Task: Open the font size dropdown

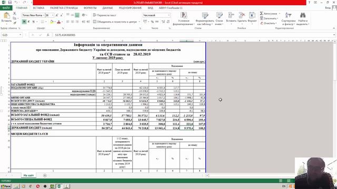Action: click(x=53, y=15)
